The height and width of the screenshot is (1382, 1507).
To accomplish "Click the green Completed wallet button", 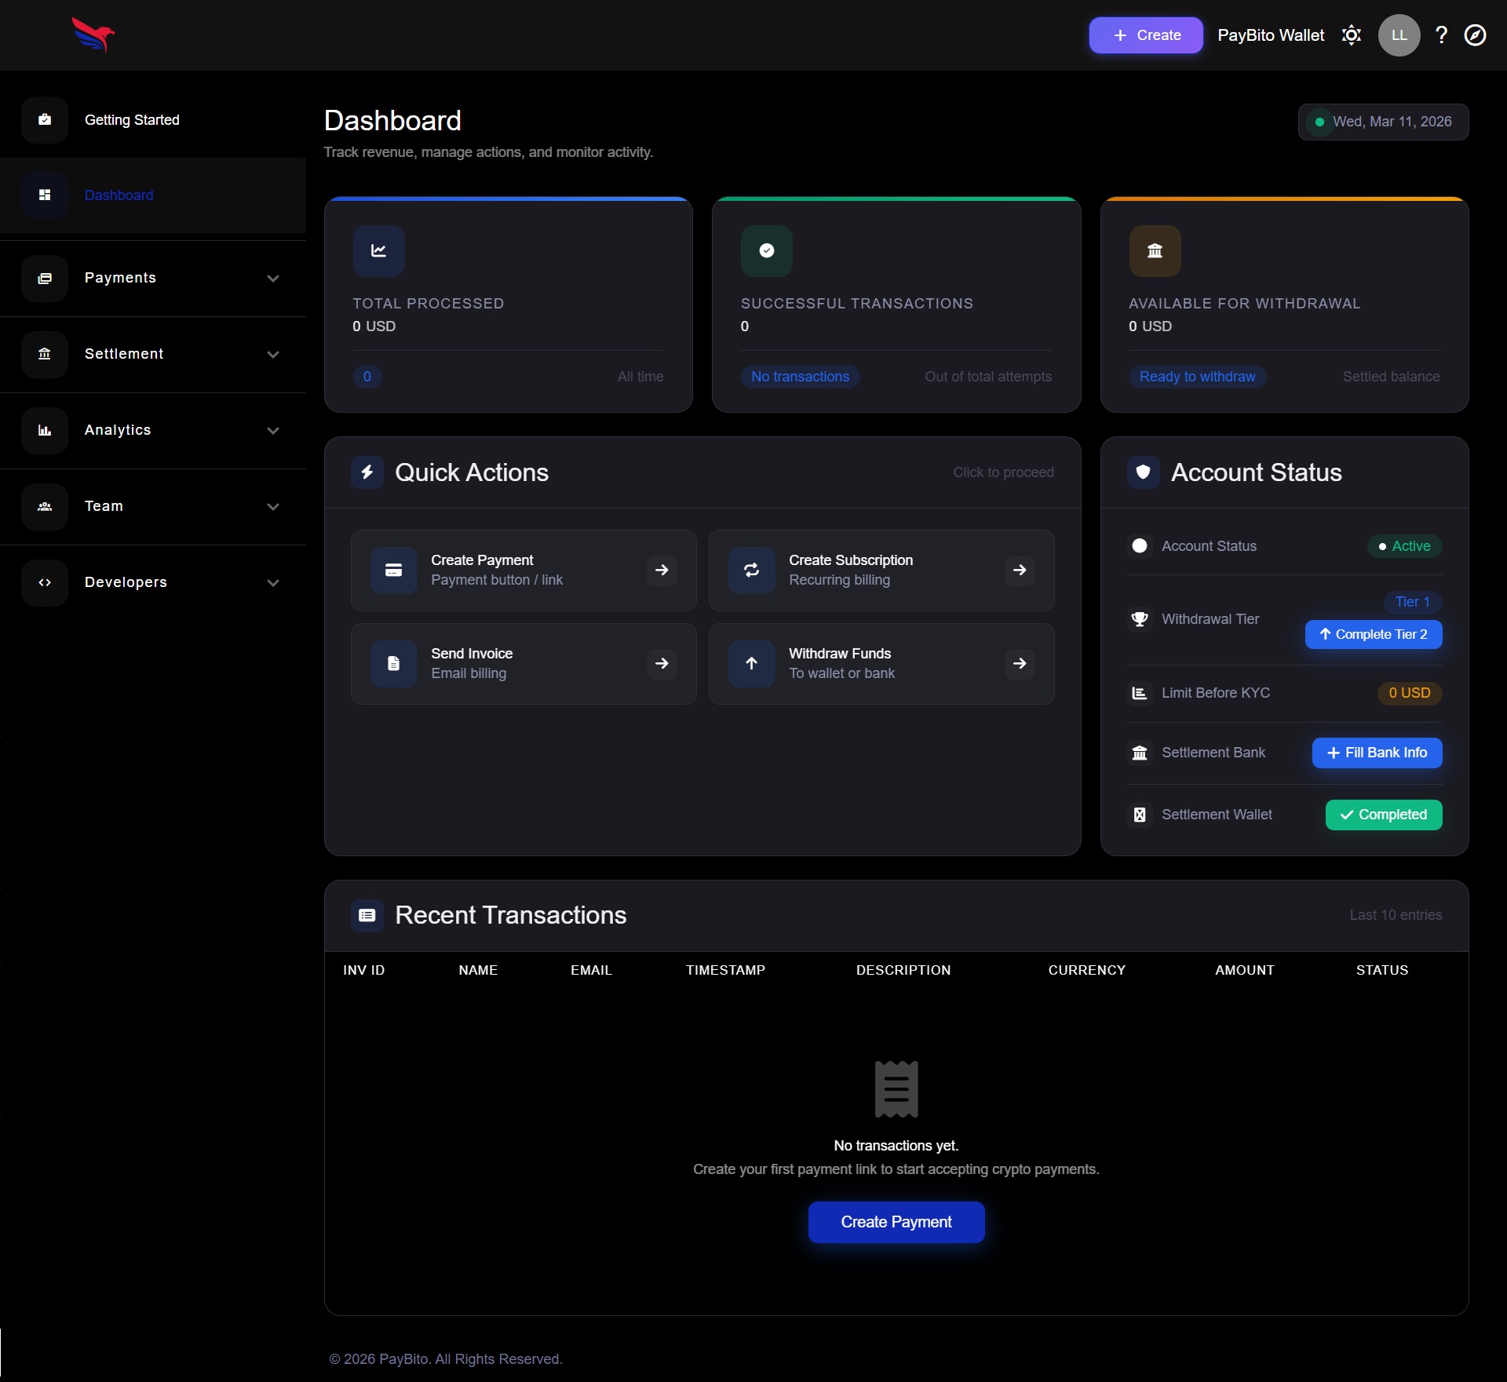I will pyautogui.click(x=1384, y=815).
